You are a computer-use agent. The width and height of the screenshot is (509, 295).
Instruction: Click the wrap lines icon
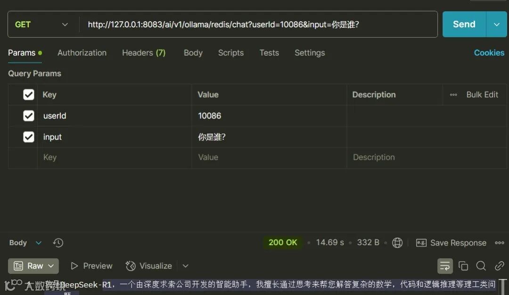444,266
